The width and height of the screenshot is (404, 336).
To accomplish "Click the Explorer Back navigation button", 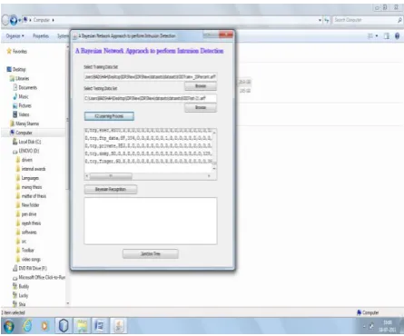I will coord(5,20).
